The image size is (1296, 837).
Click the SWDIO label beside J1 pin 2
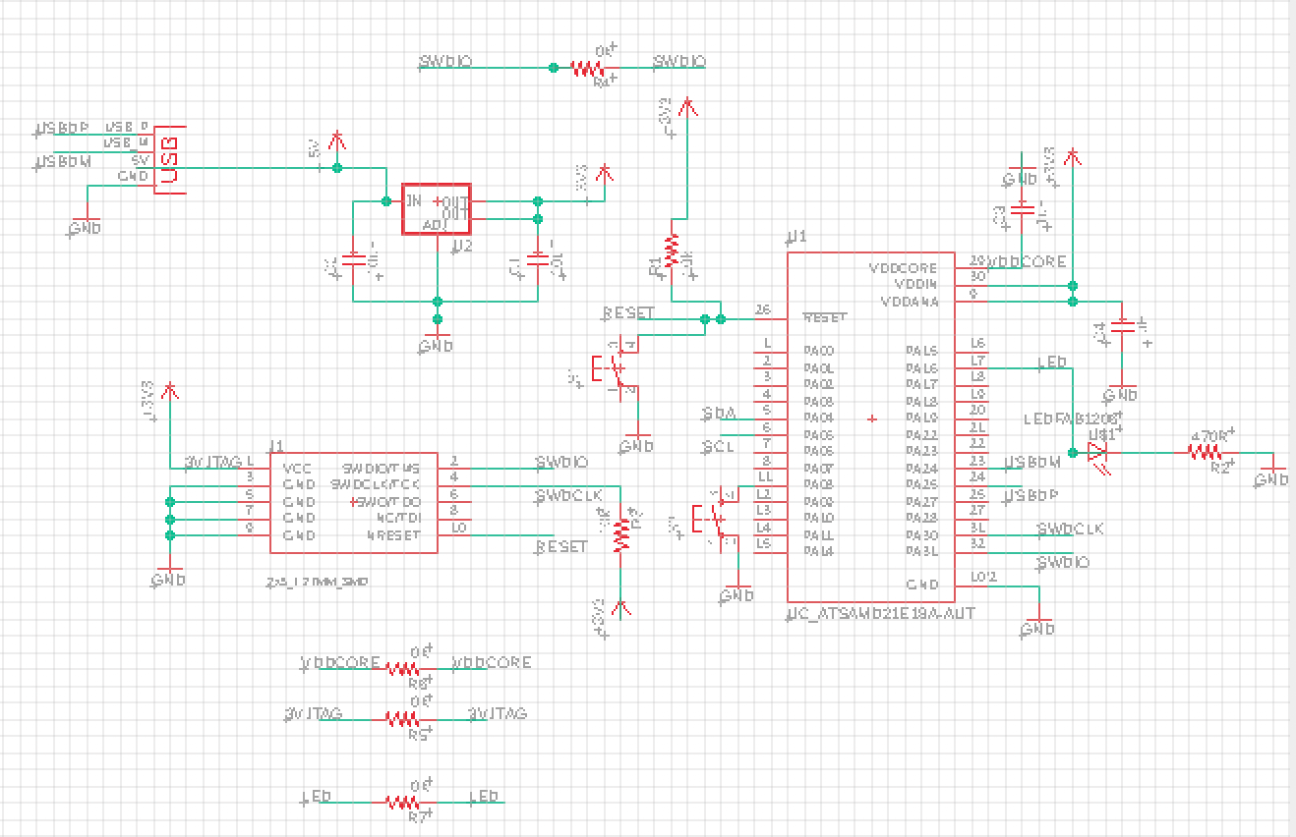click(562, 462)
